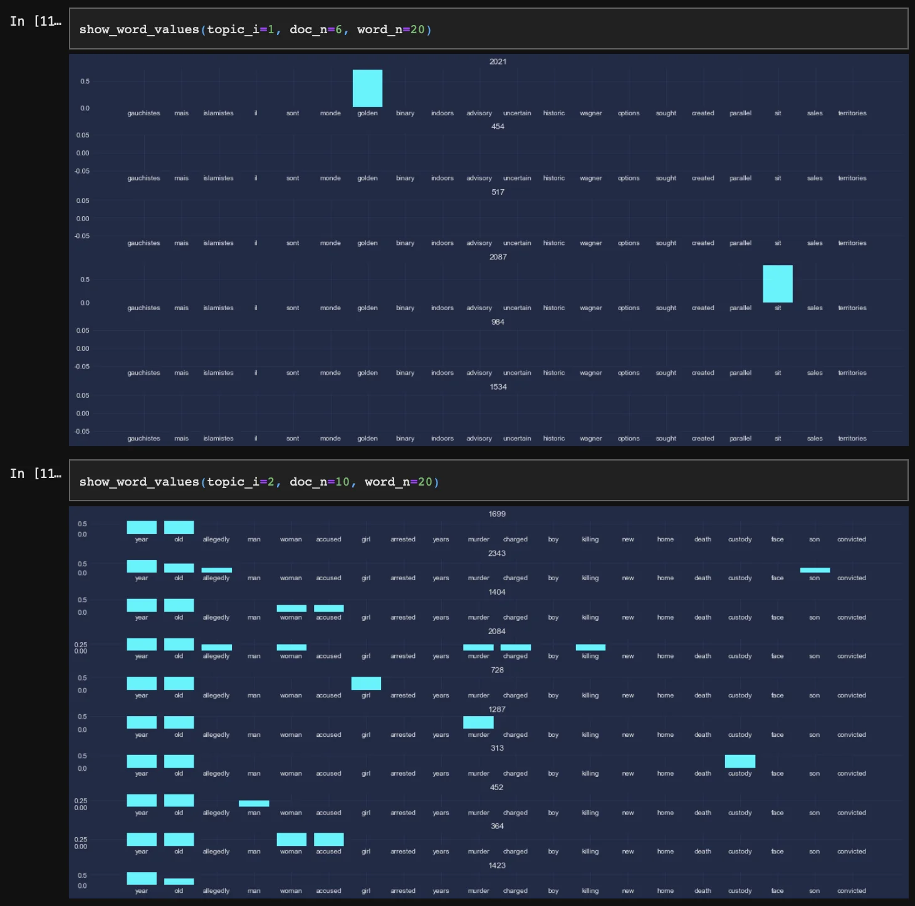Click the killing bar in chart 2084
The image size is (915, 906).
(590, 647)
